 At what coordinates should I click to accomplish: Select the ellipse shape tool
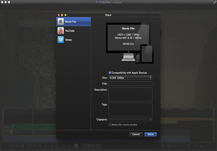coord(63,146)
